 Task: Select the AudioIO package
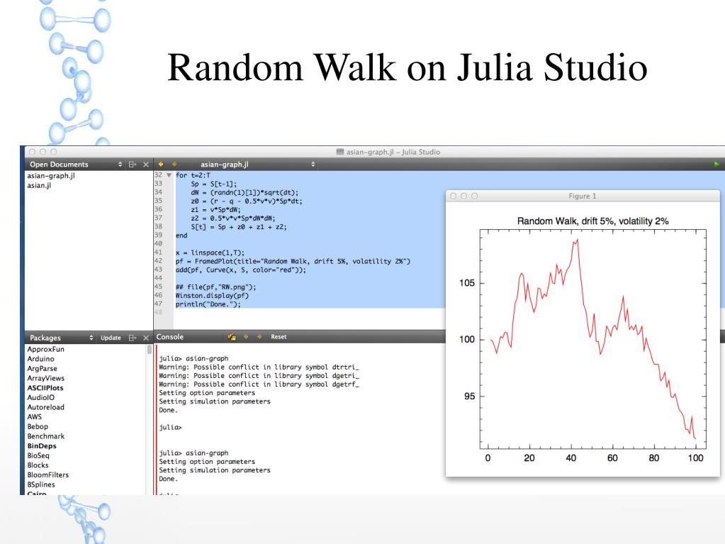[40, 397]
